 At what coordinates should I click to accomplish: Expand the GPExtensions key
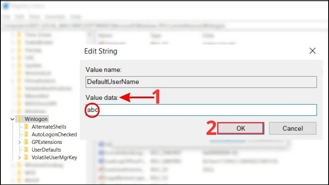[19, 142]
